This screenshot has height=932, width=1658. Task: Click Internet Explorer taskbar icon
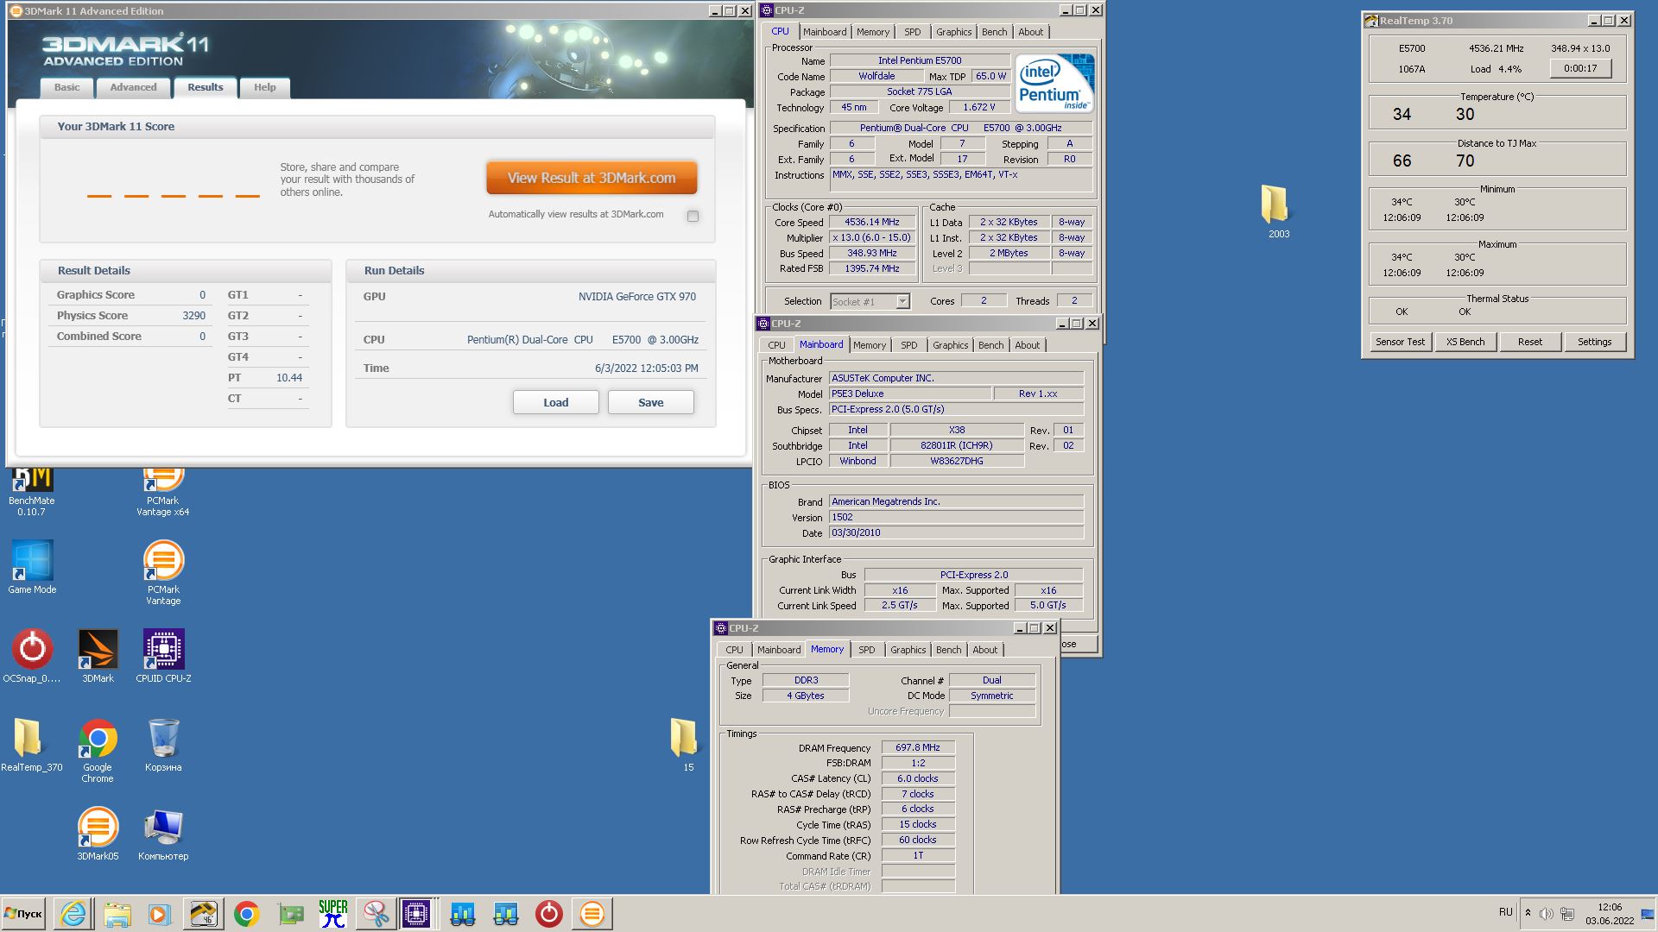(x=73, y=914)
